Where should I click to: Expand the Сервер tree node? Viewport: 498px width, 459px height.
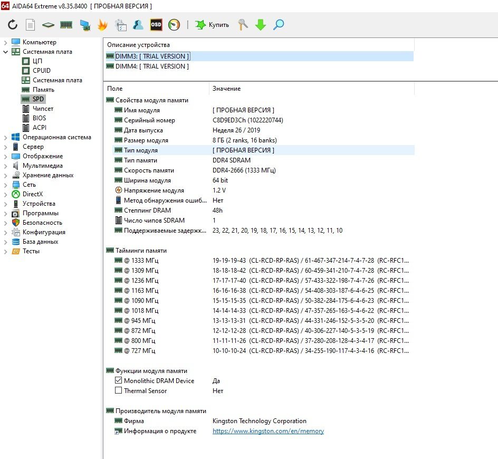5,147
